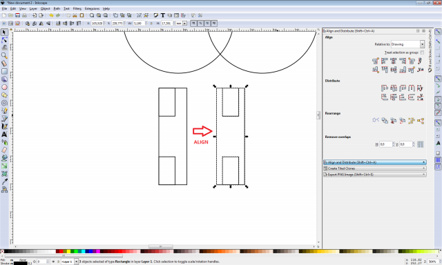Toggle scale stroke width affect button
Screen dimensions: 442x265
pyautogui.click(x=193, y=23)
